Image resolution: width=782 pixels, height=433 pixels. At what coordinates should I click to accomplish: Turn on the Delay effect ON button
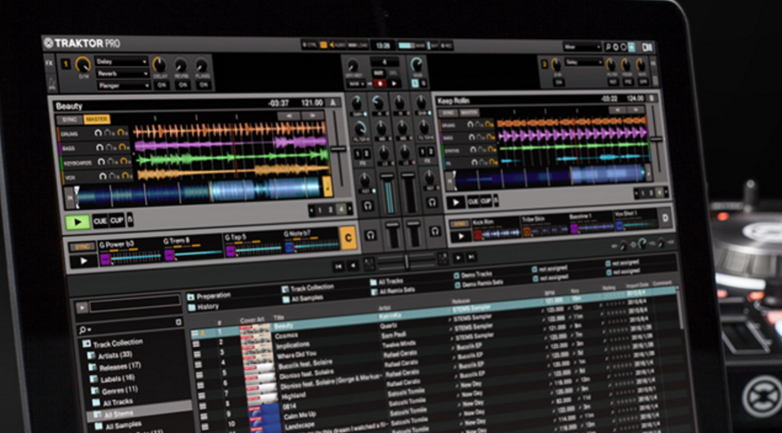point(161,85)
